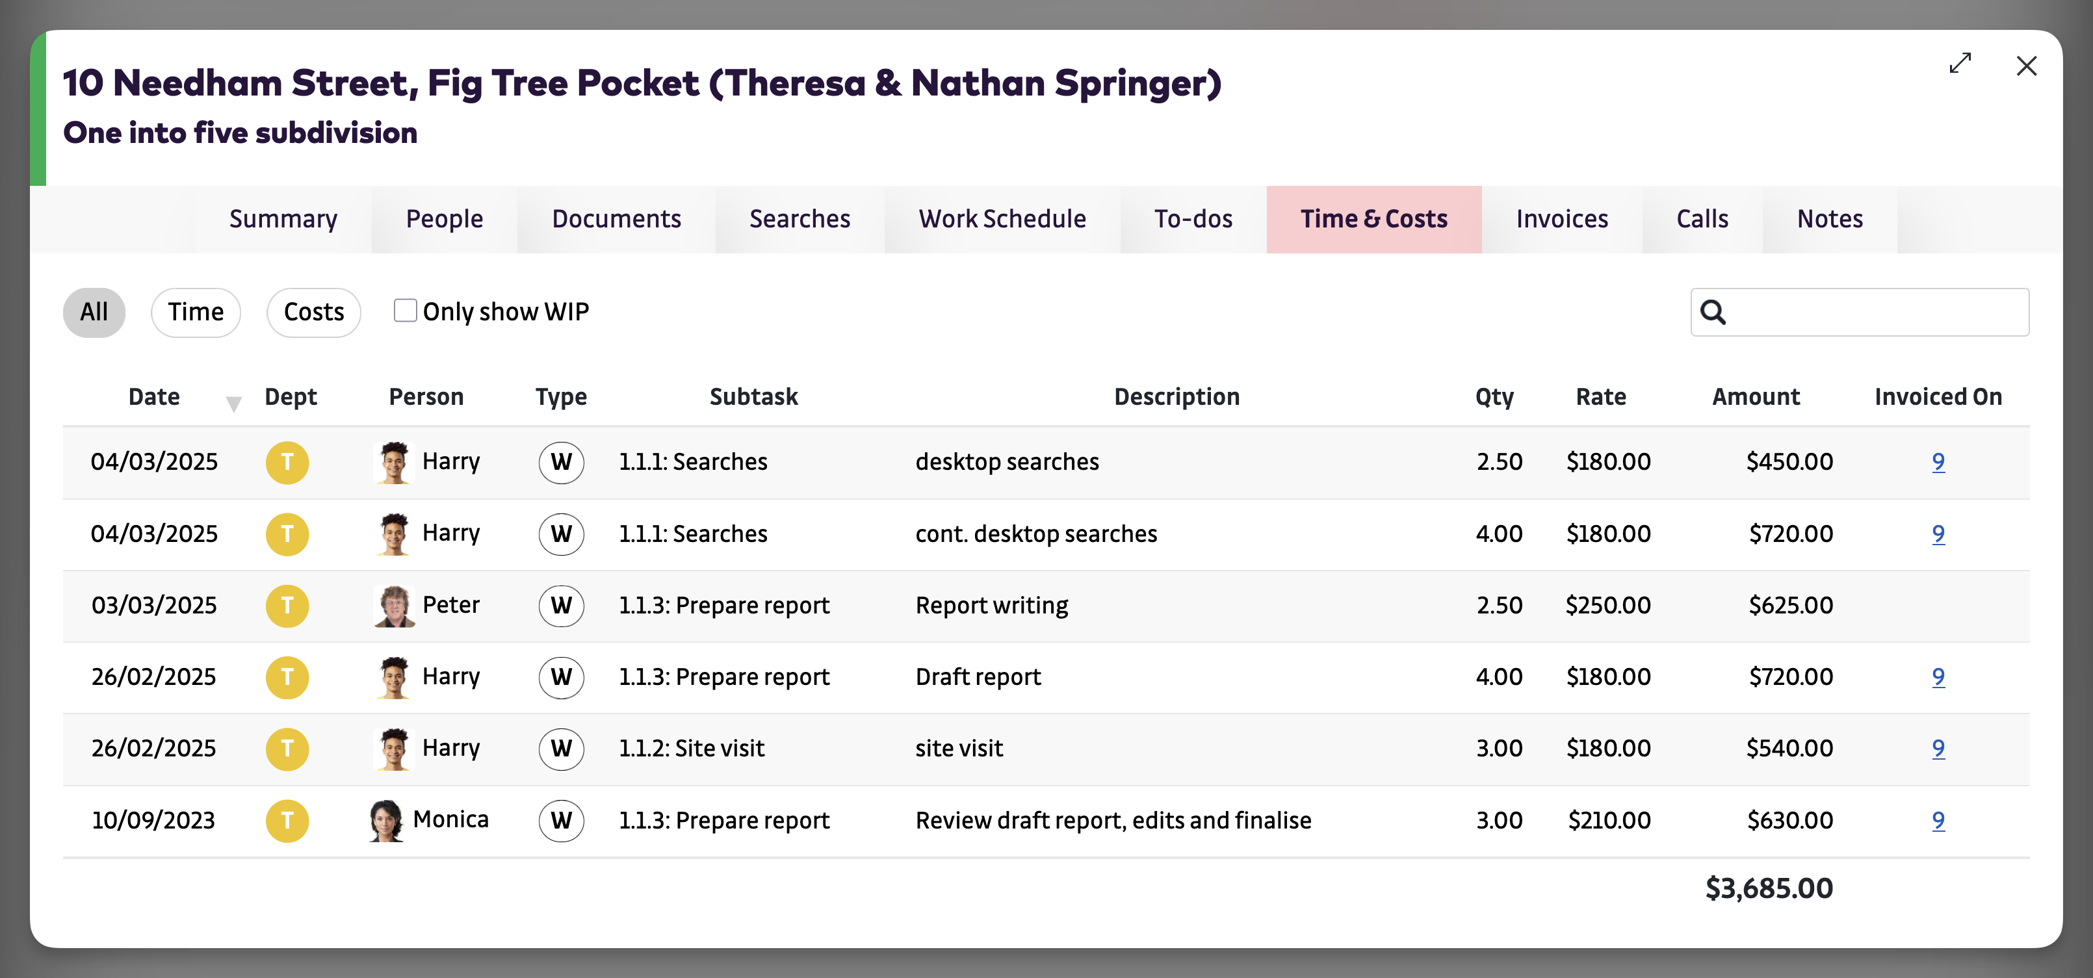Open invoice 9 link for site visit
This screenshot has width=2093, height=978.
point(1938,748)
